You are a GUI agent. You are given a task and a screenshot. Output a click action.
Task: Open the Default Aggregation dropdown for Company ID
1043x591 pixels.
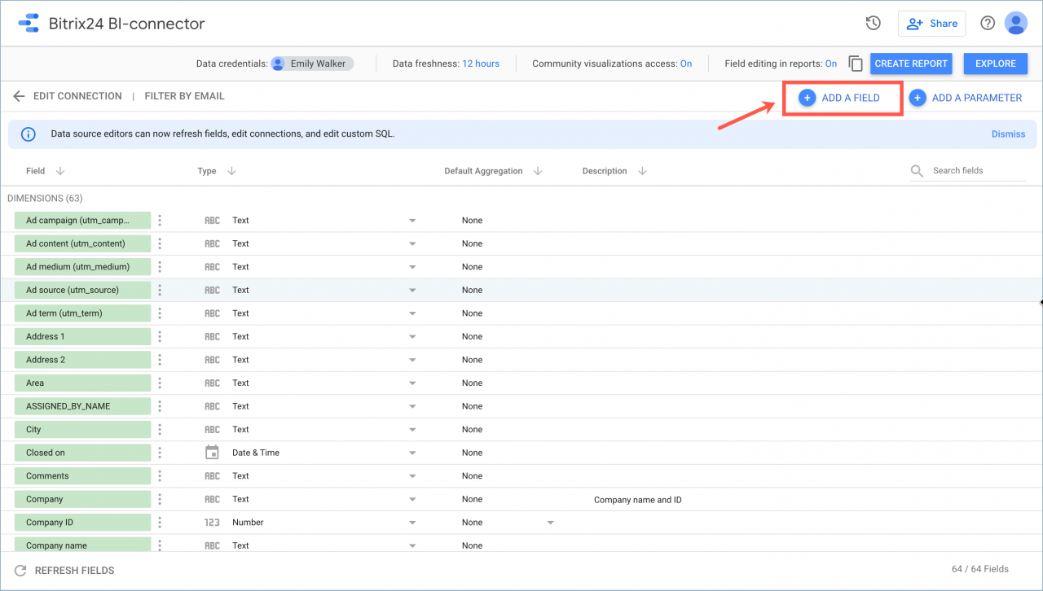tap(550, 522)
